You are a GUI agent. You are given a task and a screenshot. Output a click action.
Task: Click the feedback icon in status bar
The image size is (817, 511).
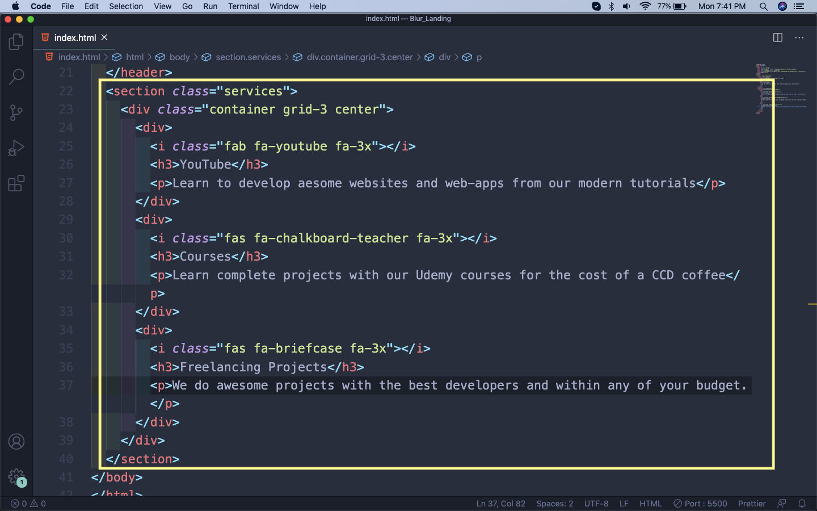782,504
